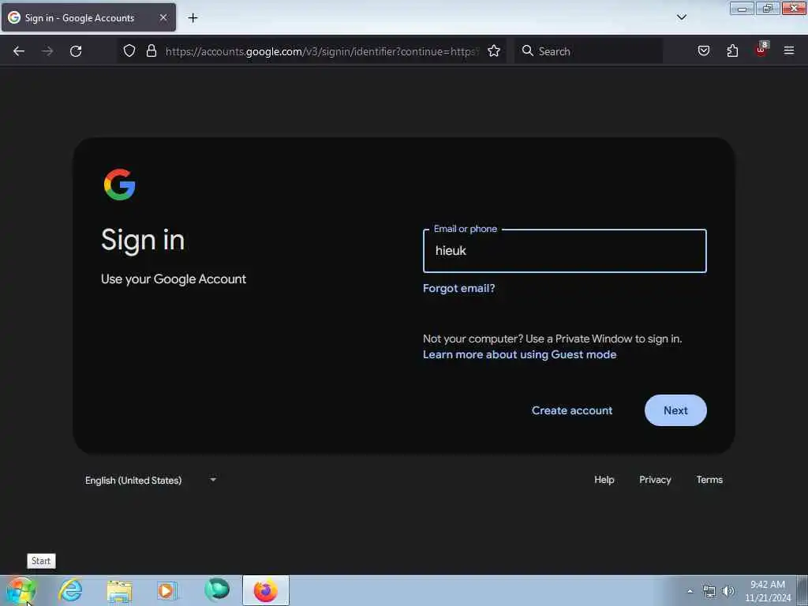The height and width of the screenshot is (606, 808).
Task: Select the Firefox taskbar button
Action: (x=266, y=590)
